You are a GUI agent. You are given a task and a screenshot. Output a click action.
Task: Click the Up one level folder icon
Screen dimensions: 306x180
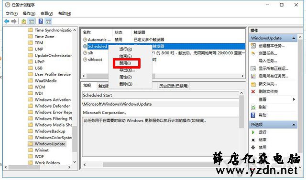coord(23,21)
